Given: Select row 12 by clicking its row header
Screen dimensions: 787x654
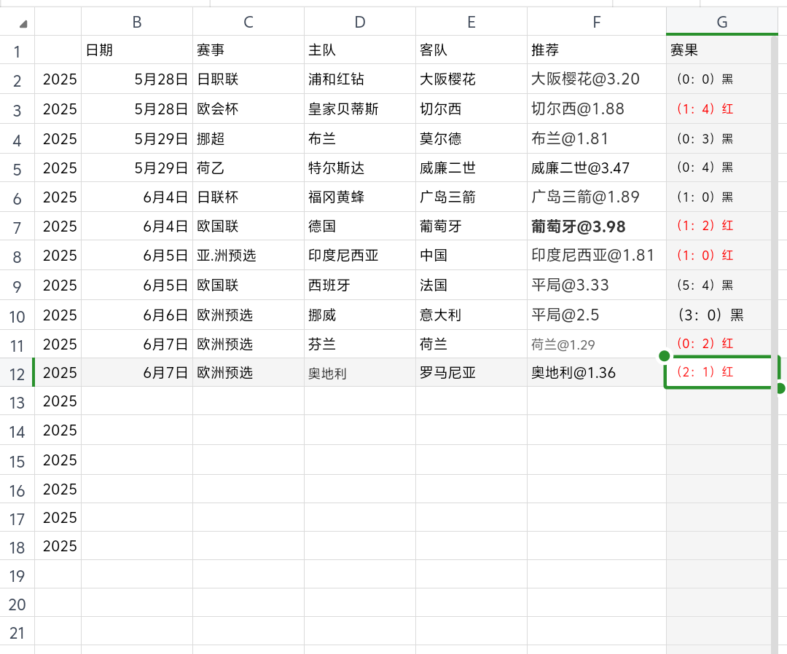Looking at the screenshot, I should tap(17, 372).
